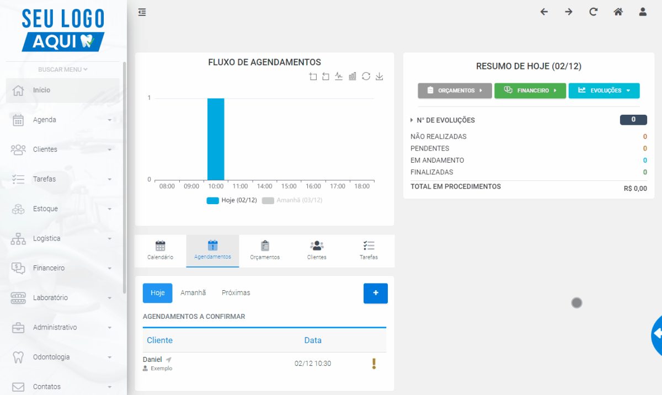This screenshot has height=395, width=662.
Task: Toggle the Hoje (02/12) chart legend series
Action: click(232, 200)
